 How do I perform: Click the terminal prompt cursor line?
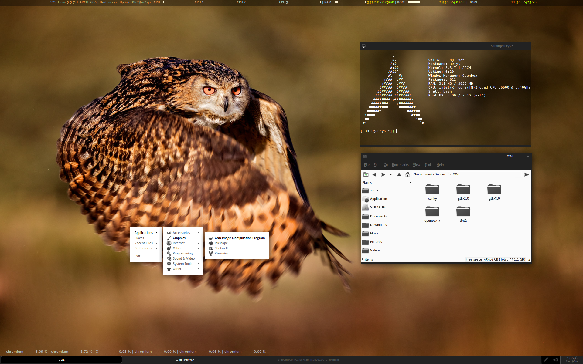click(380, 131)
